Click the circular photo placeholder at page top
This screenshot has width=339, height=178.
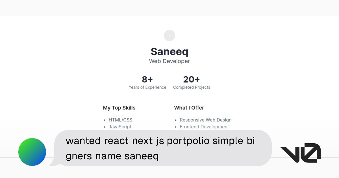169,35
